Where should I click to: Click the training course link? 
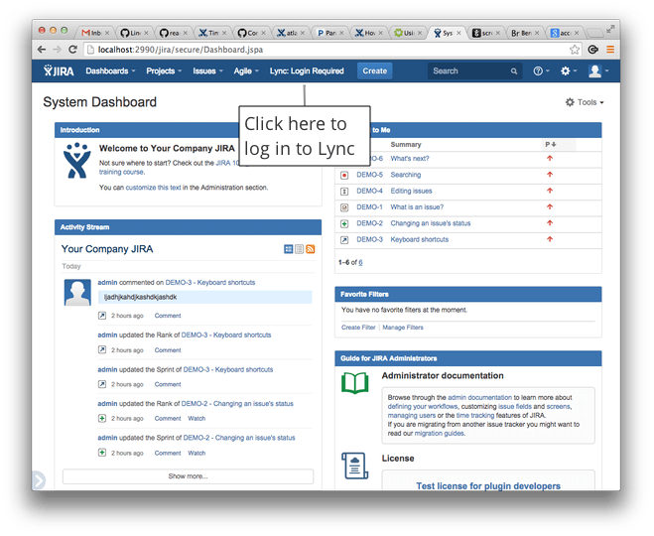121,172
